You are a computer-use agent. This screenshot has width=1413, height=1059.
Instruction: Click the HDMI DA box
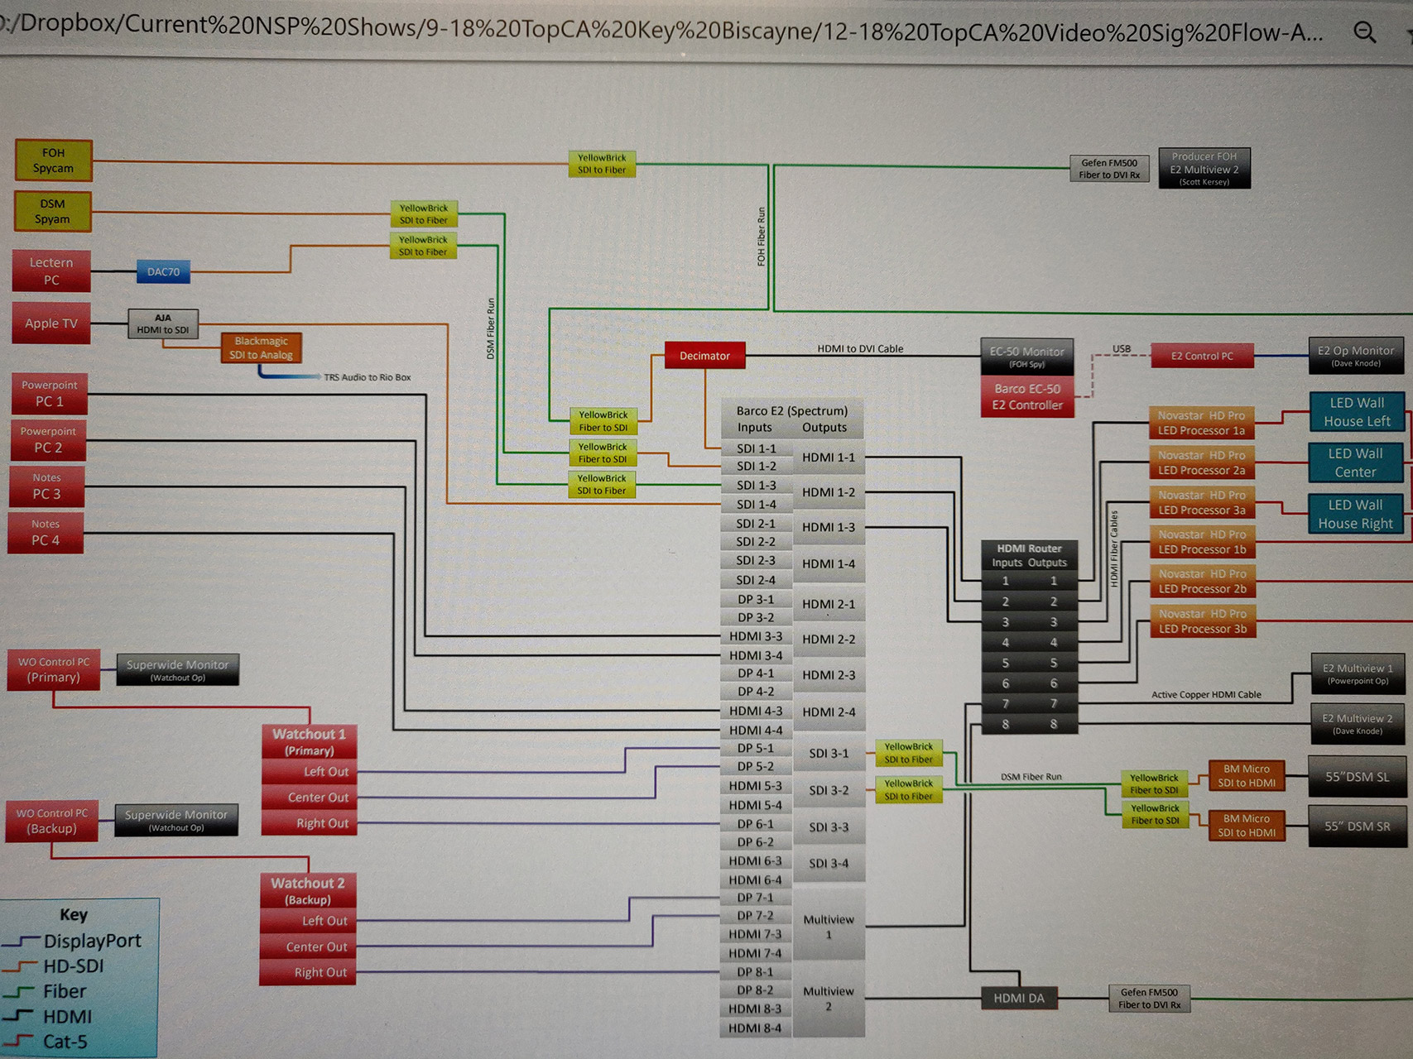pos(1019,999)
